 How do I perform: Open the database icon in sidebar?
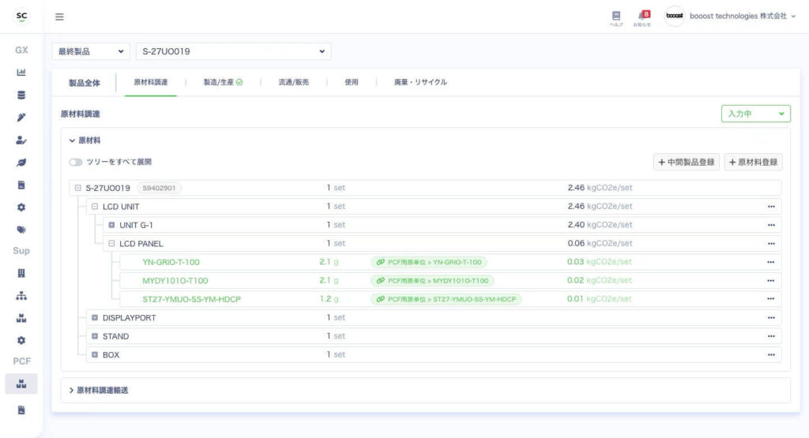pos(21,95)
